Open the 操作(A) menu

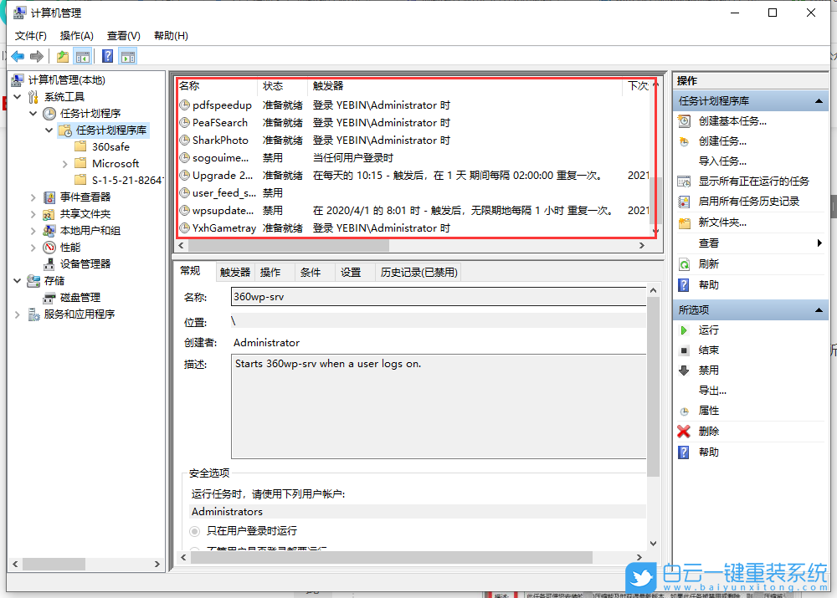pyautogui.click(x=76, y=35)
